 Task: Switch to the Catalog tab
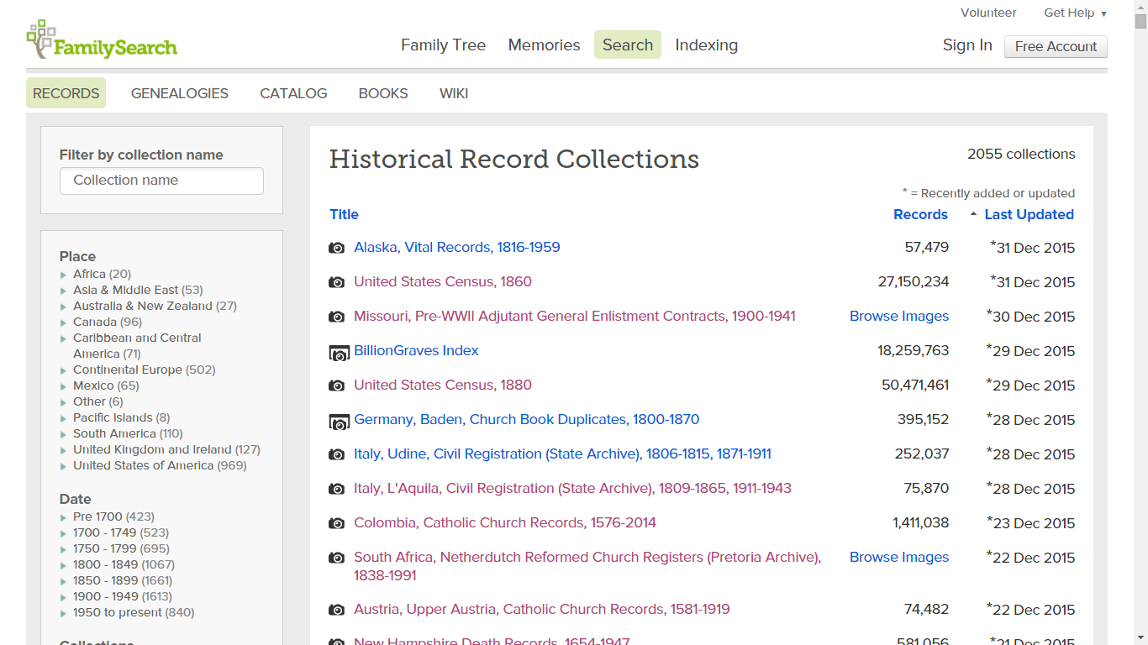point(293,93)
